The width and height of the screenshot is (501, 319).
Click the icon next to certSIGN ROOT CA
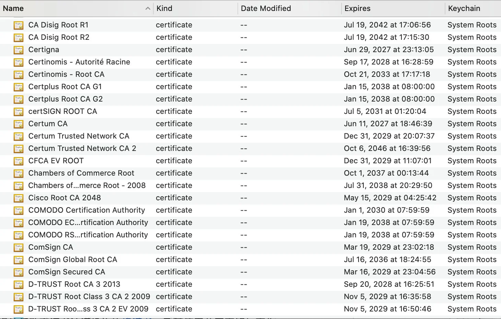coord(19,111)
